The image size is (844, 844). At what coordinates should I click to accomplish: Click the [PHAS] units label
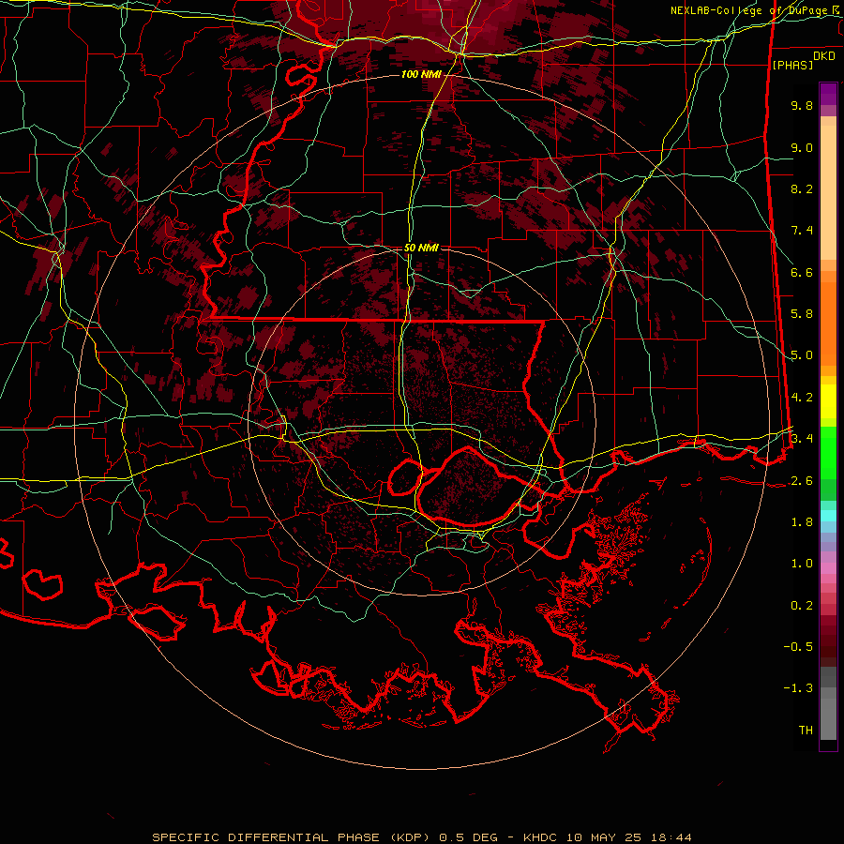coord(792,65)
